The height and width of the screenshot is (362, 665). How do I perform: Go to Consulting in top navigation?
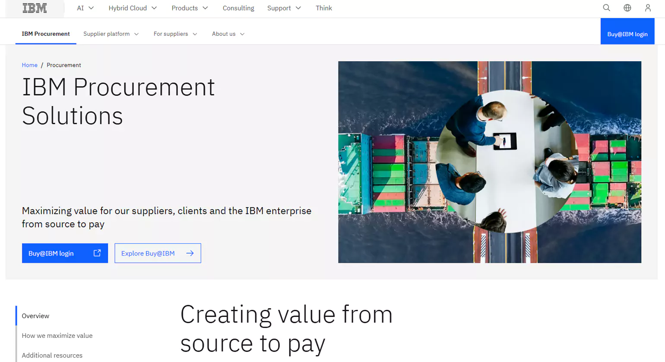click(238, 8)
